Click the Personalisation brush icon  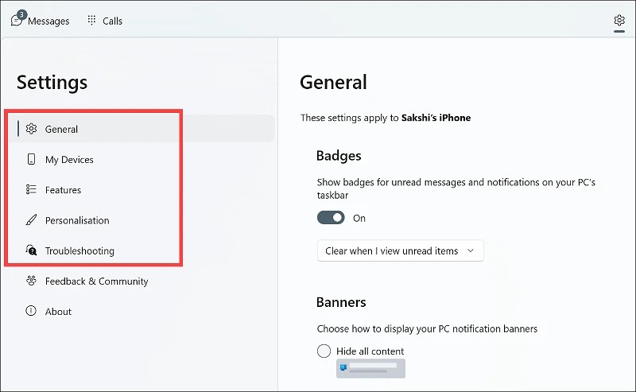pos(31,220)
